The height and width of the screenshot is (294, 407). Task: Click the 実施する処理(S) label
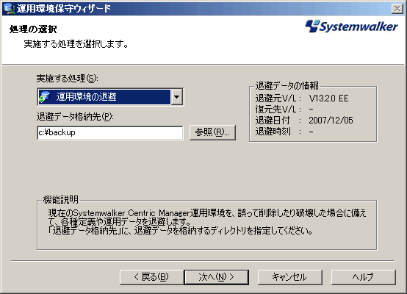tap(68, 78)
